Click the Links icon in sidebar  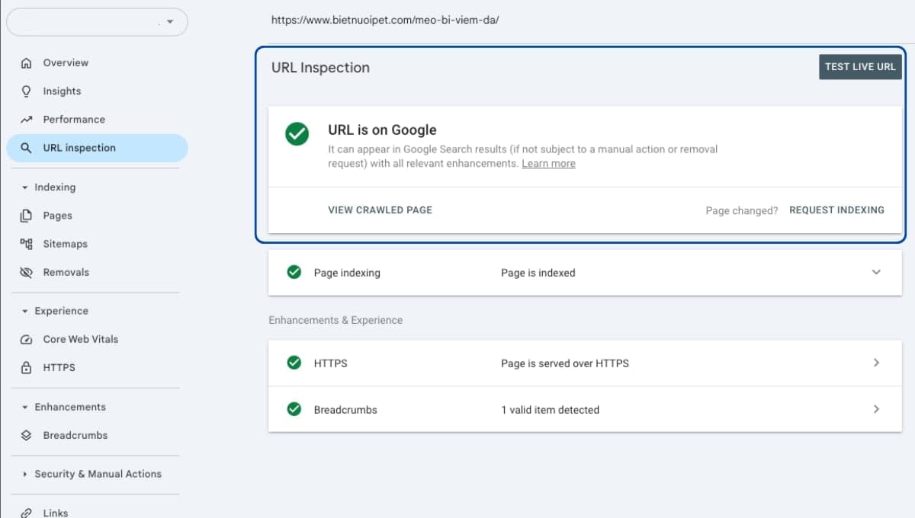27,513
